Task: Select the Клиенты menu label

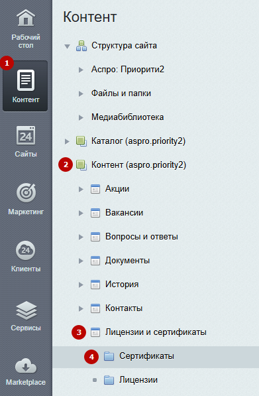Action: pyautogui.click(x=26, y=269)
